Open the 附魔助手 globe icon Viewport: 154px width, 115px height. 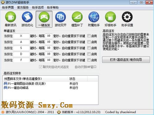pos(94,17)
